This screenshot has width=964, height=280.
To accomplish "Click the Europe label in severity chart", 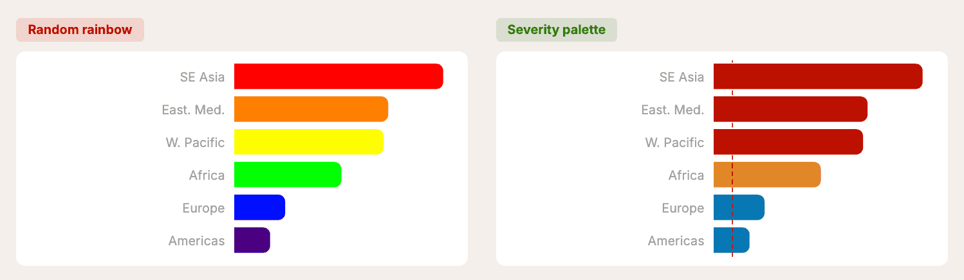I will tap(683, 208).
